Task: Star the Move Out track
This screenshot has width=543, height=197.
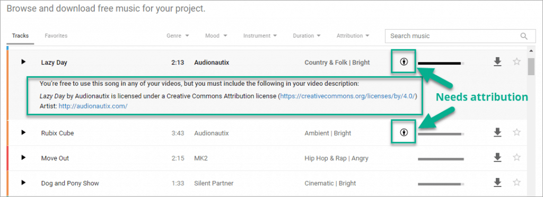Action: [x=516, y=158]
